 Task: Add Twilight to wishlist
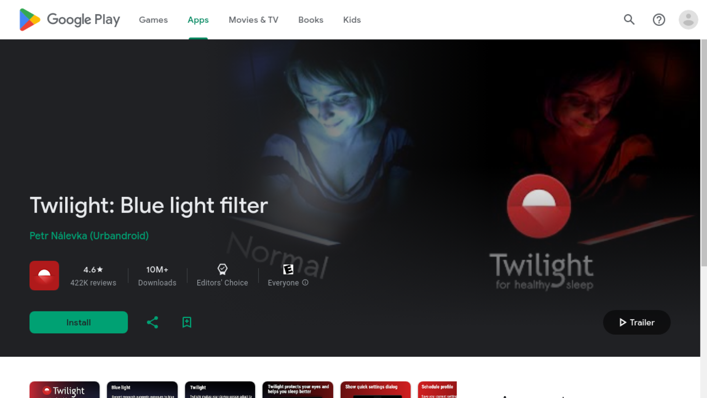click(x=187, y=322)
